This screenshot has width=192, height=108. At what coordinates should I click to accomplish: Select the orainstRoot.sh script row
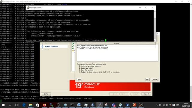click(x=116, y=46)
